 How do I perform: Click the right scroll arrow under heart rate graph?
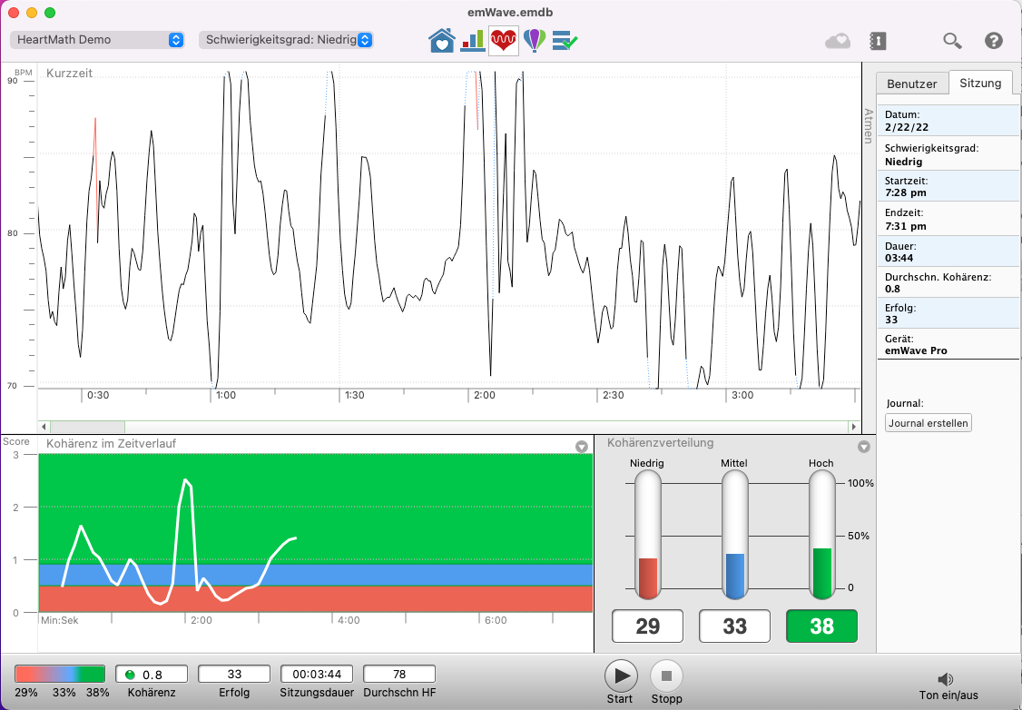tap(853, 427)
